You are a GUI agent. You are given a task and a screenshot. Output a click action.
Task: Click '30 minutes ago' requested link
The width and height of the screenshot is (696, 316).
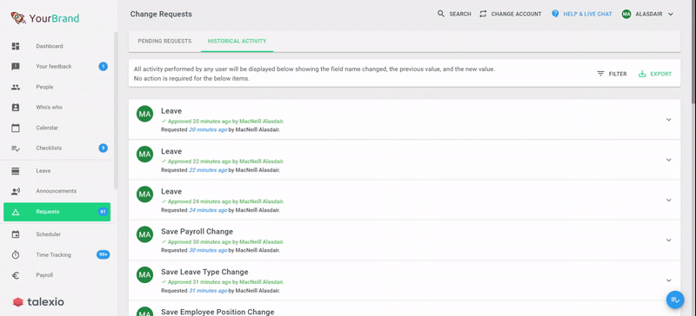[208, 250]
